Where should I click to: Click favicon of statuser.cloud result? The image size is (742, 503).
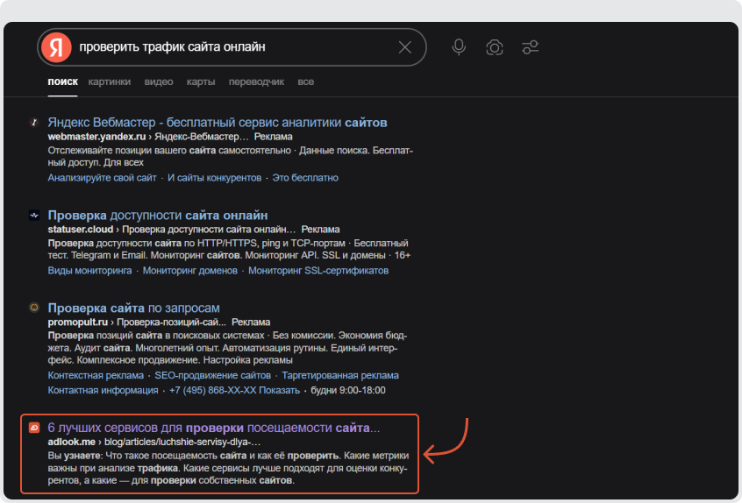tap(34, 215)
